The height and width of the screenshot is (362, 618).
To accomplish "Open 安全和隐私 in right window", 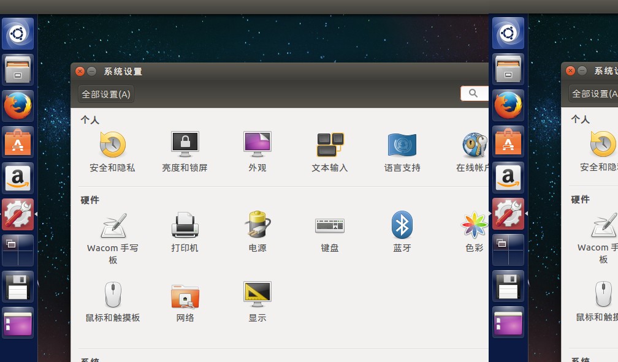I will coord(599,152).
